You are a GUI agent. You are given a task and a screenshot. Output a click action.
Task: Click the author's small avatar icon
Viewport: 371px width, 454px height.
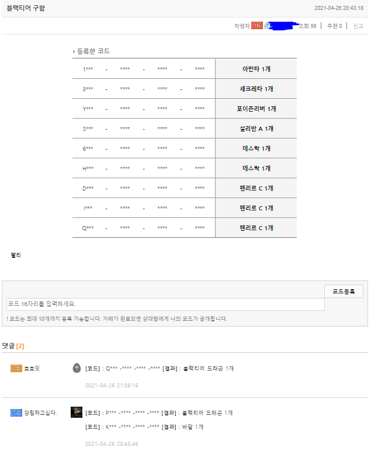(x=268, y=26)
